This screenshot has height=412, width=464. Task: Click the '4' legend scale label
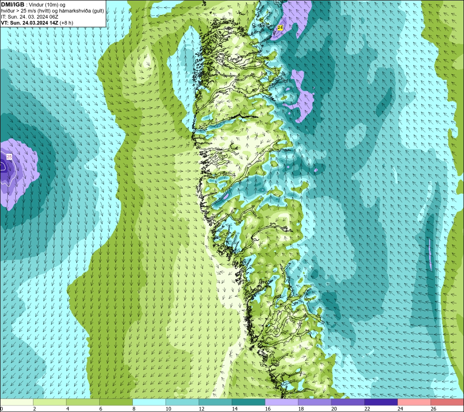(x=68, y=409)
